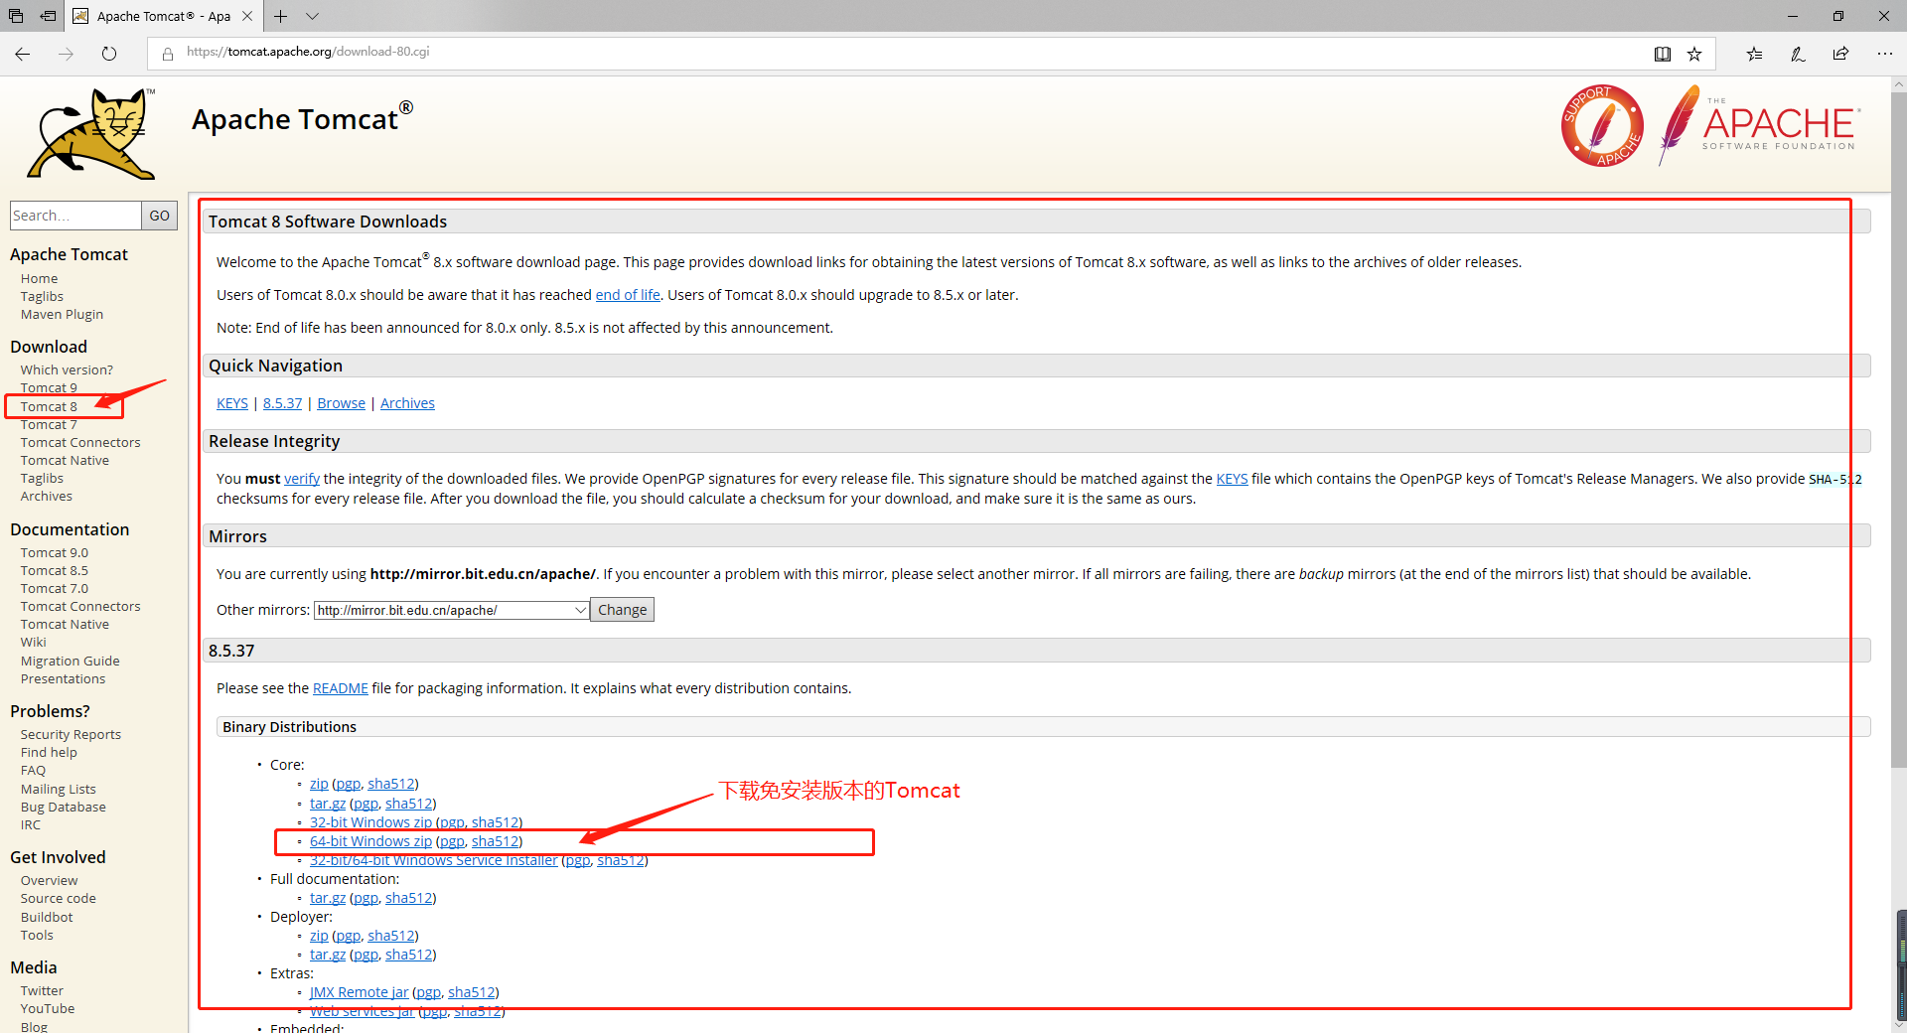Open sha512 for 64-bit Windows zip
This screenshot has height=1033, width=1907.
point(495,841)
